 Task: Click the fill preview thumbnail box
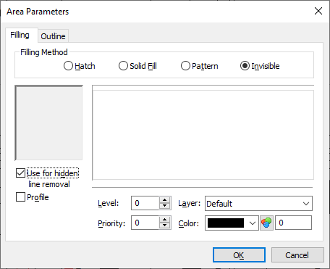point(48,123)
